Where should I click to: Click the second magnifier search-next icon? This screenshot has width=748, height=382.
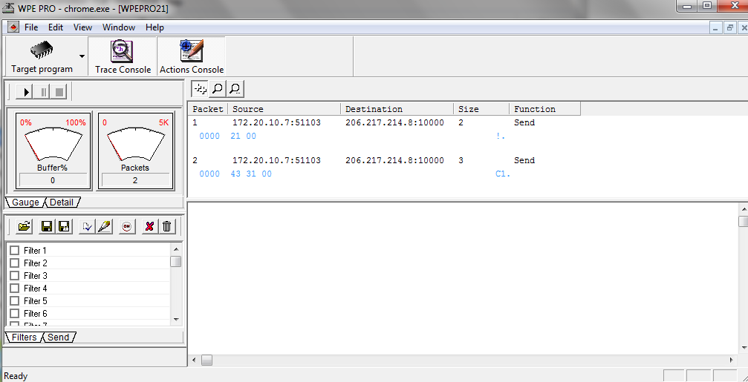pyautogui.click(x=234, y=88)
